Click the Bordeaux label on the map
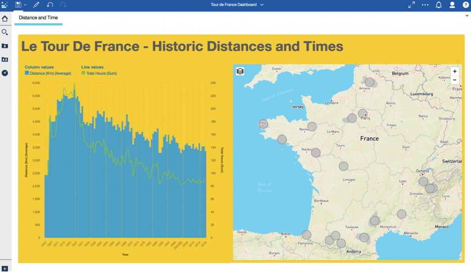Screen dimensions: 471x272 click(321, 201)
